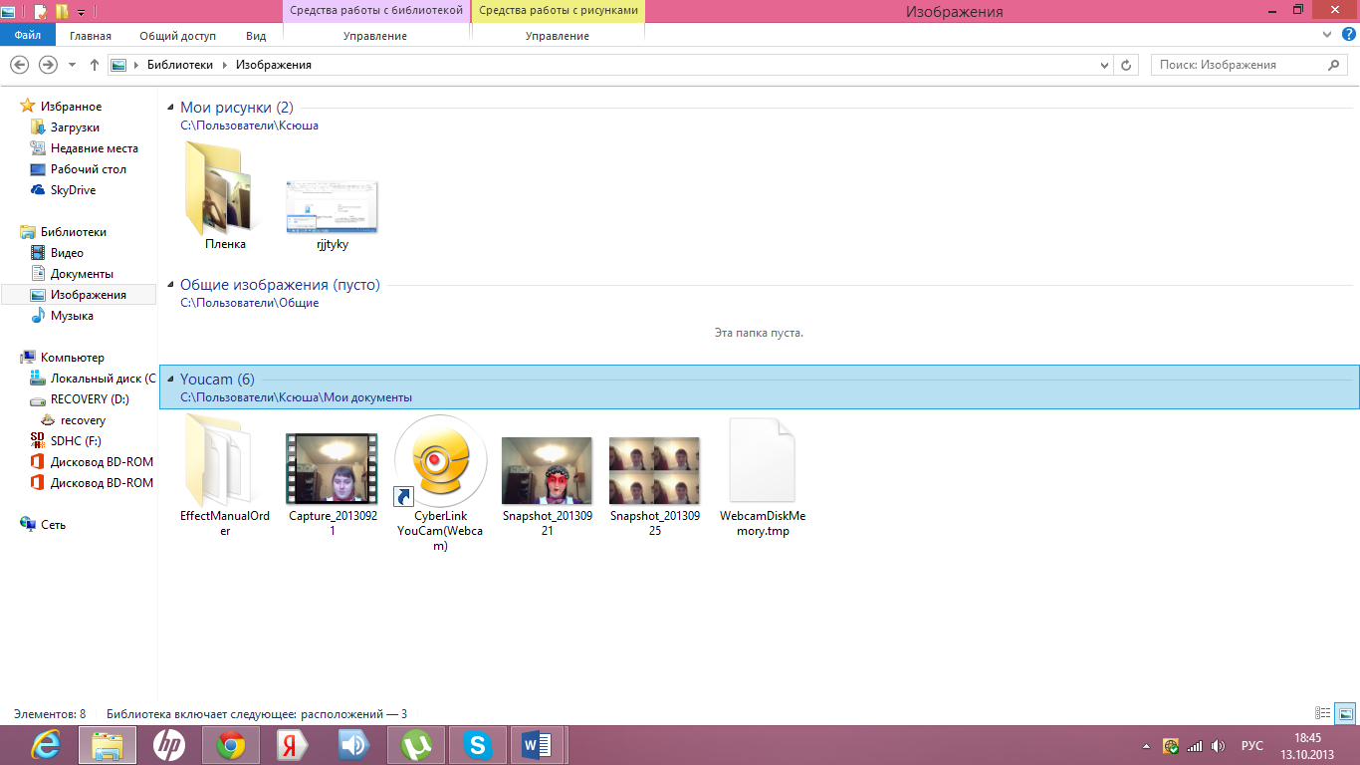Open Help with the question mark icon
Image resolution: width=1360 pixels, height=765 pixels.
pyautogui.click(x=1347, y=35)
